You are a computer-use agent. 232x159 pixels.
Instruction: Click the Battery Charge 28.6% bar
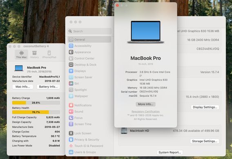pyautogui.click(x=36, y=103)
